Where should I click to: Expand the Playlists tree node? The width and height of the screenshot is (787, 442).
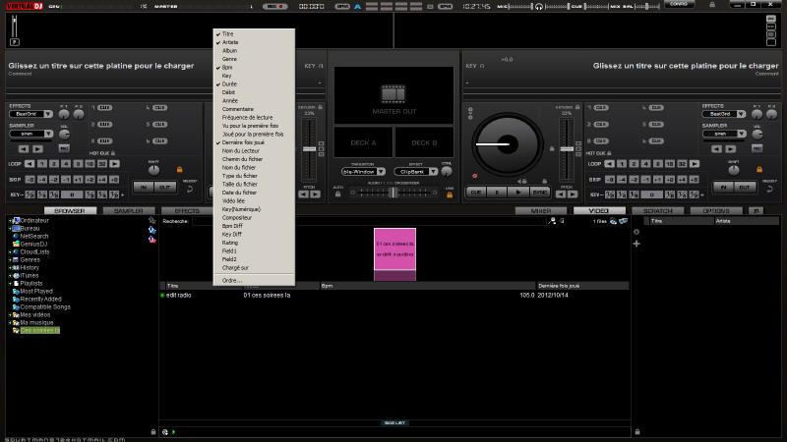tap(11, 283)
